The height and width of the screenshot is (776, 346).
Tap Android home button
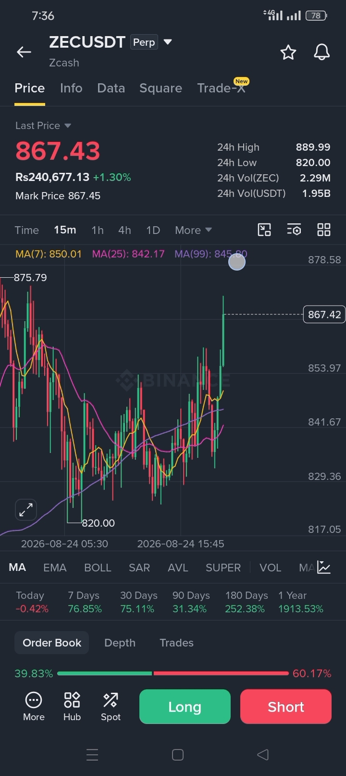pos(178,754)
